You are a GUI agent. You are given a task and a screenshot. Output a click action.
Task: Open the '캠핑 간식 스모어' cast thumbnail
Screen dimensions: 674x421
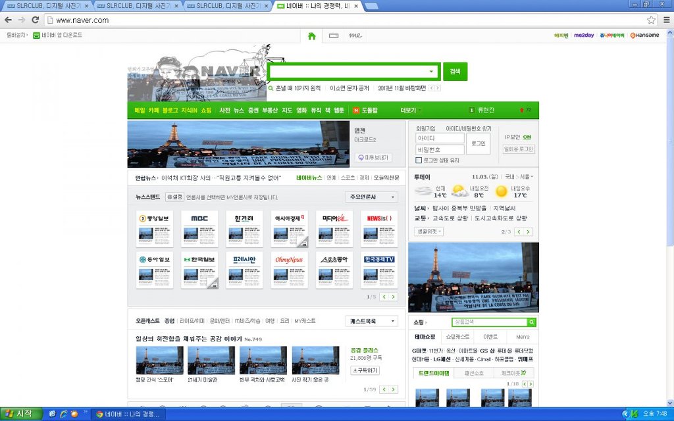point(159,360)
